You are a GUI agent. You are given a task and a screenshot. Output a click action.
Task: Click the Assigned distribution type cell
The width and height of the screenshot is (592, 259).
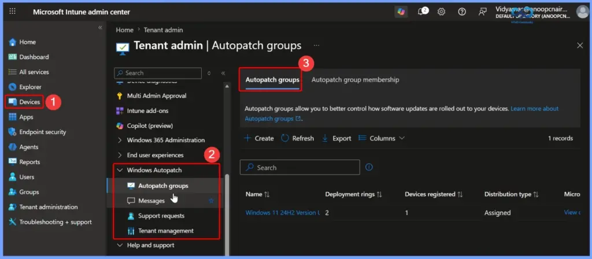point(498,213)
